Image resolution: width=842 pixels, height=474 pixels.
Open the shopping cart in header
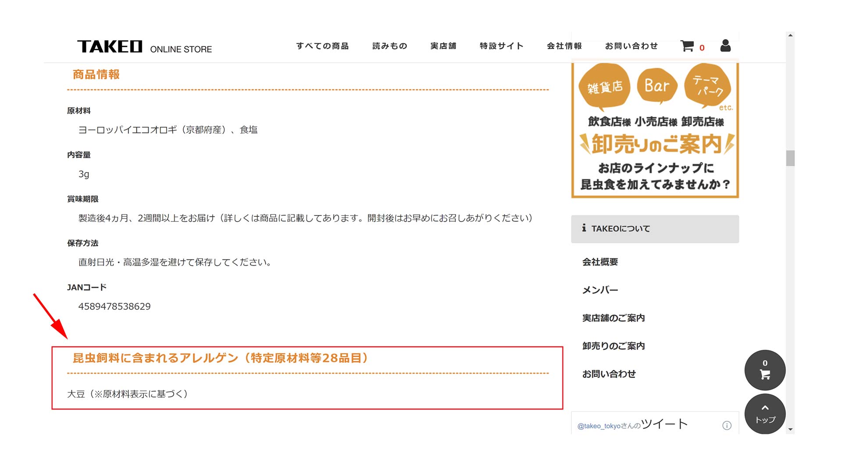point(688,46)
